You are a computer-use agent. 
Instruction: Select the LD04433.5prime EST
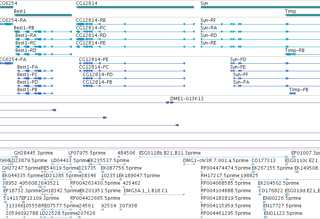pos(61,164)
